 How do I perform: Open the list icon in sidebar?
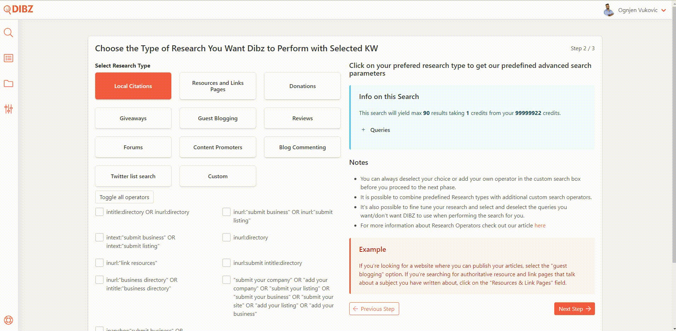pos(8,58)
